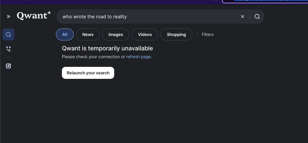
Task: Click the sparkle star on Qwant logo
Action: pos(49,13)
